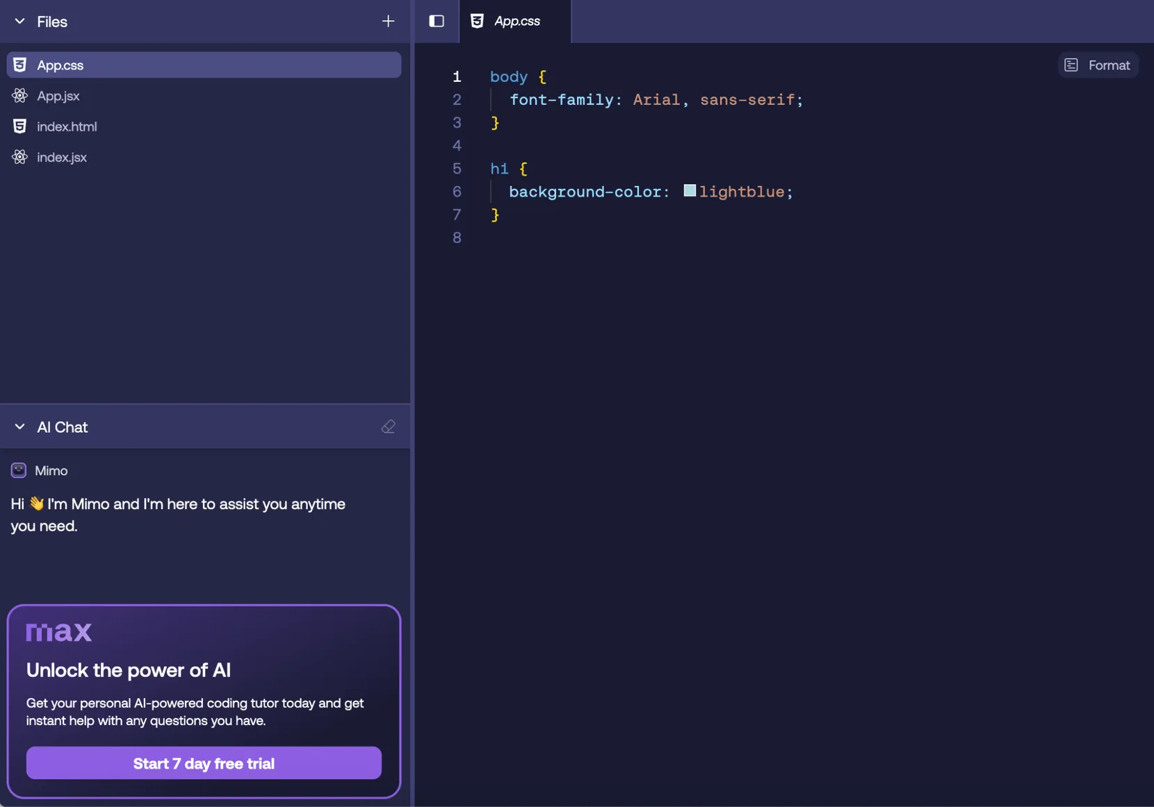Image resolution: width=1154 pixels, height=807 pixels.
Task: Click line number 1 in gutter
Action: (x=457, y=76)
